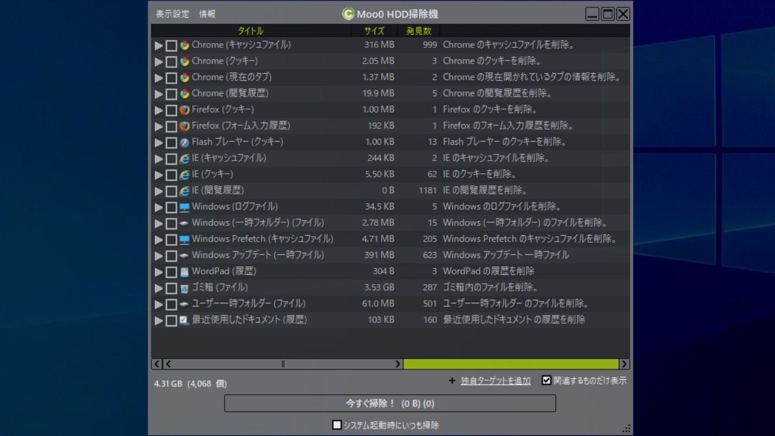Screen dimensions: 775x436
Task: Click the recycle bin icon on the ゴミ箱 row
Action: (x=185, y=288)
